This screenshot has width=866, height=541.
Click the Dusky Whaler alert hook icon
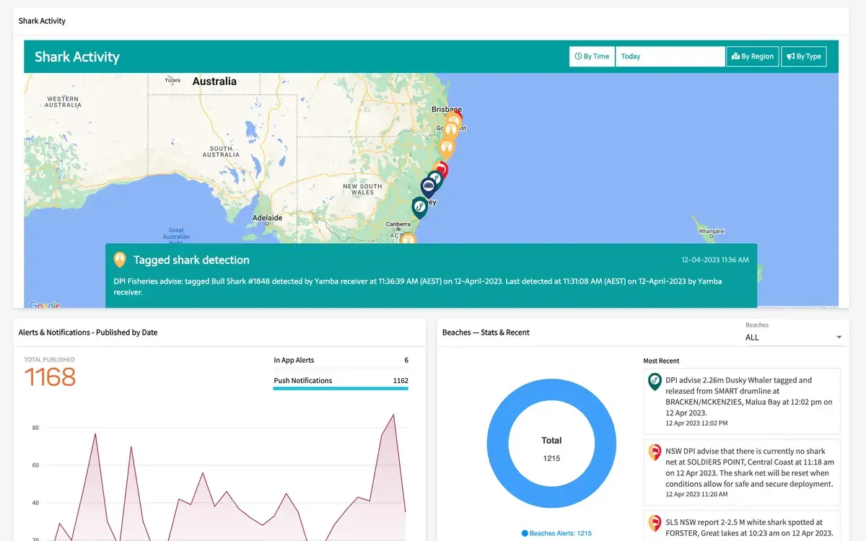click(x=655, y=382)
